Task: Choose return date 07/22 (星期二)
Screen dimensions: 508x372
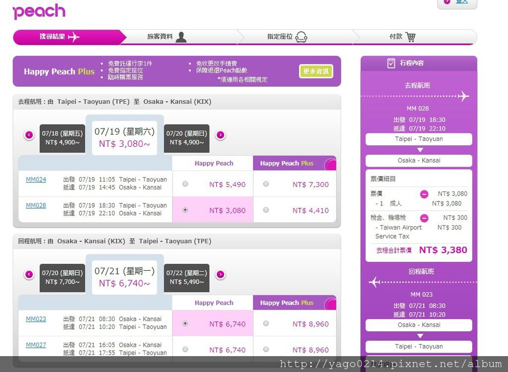Action: 187,278
